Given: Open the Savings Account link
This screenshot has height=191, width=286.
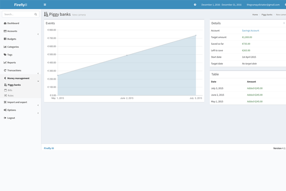Looking at the screenshot, I should (250, 31).
